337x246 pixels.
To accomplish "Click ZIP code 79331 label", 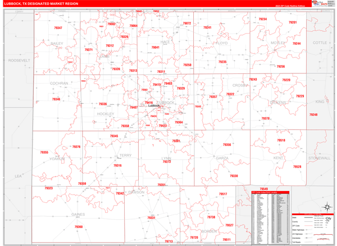I will pos(151,217).
